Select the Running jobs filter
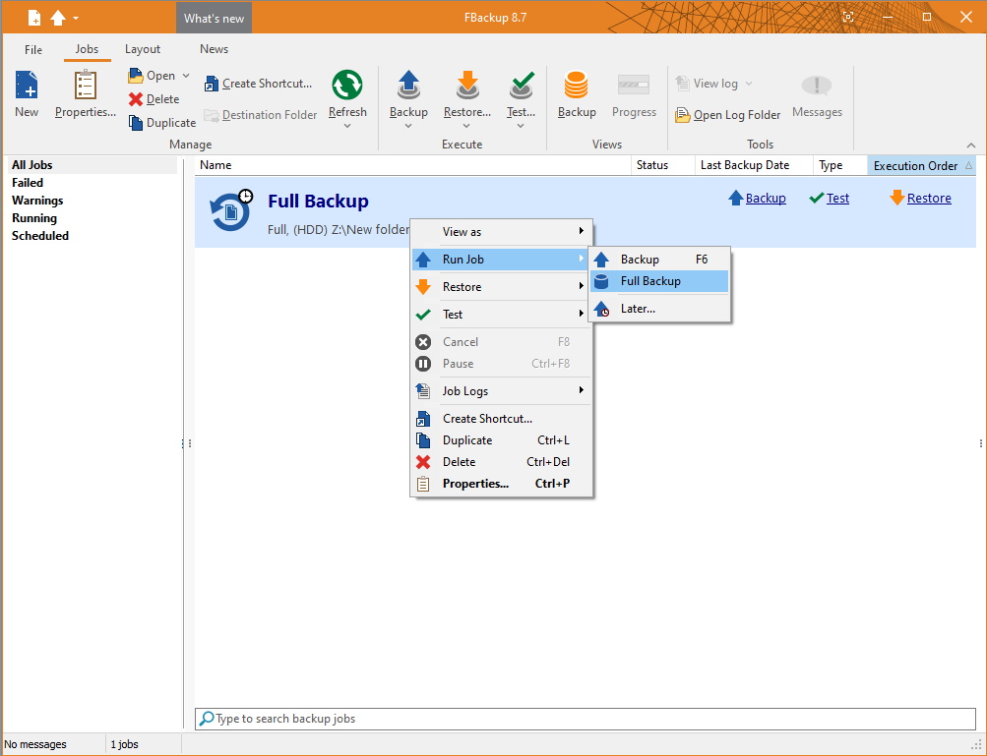 click(x=34, y=218)
